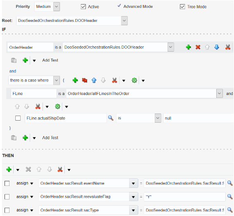Open menu after THEN scissors icon
This screenshot has width=234, height=216.
(69, 170)
